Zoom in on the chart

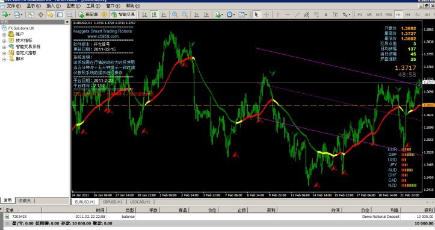(175, 14)
